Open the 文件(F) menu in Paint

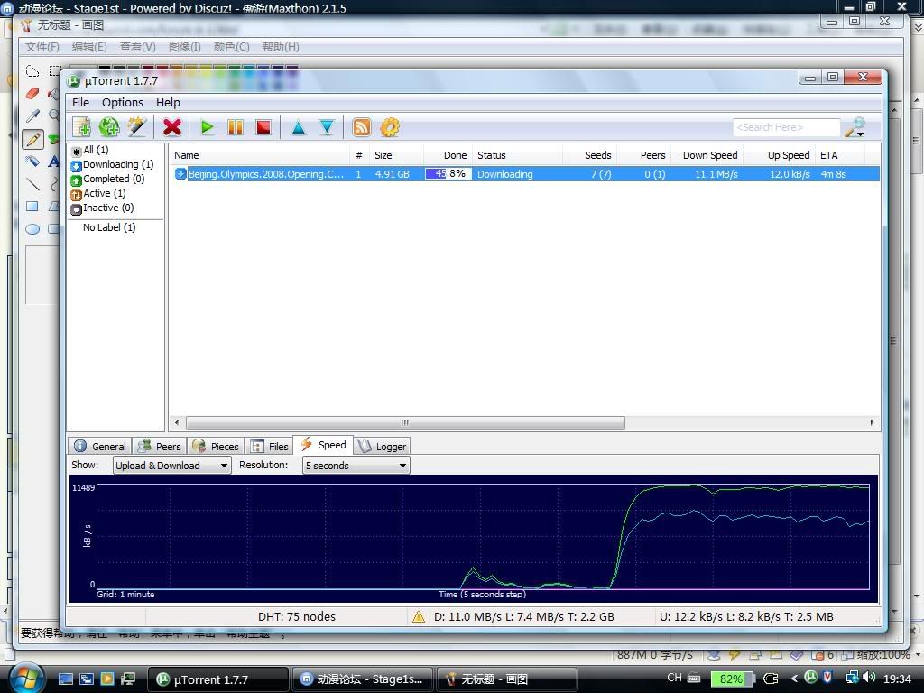[x=42, y=47]
